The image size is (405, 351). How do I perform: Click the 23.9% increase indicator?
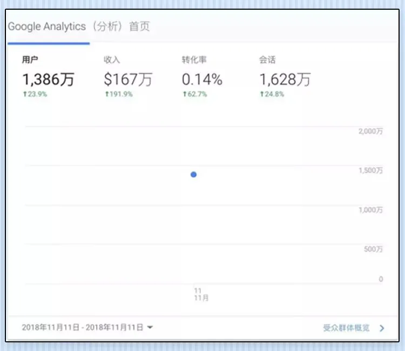coord(35,94)
